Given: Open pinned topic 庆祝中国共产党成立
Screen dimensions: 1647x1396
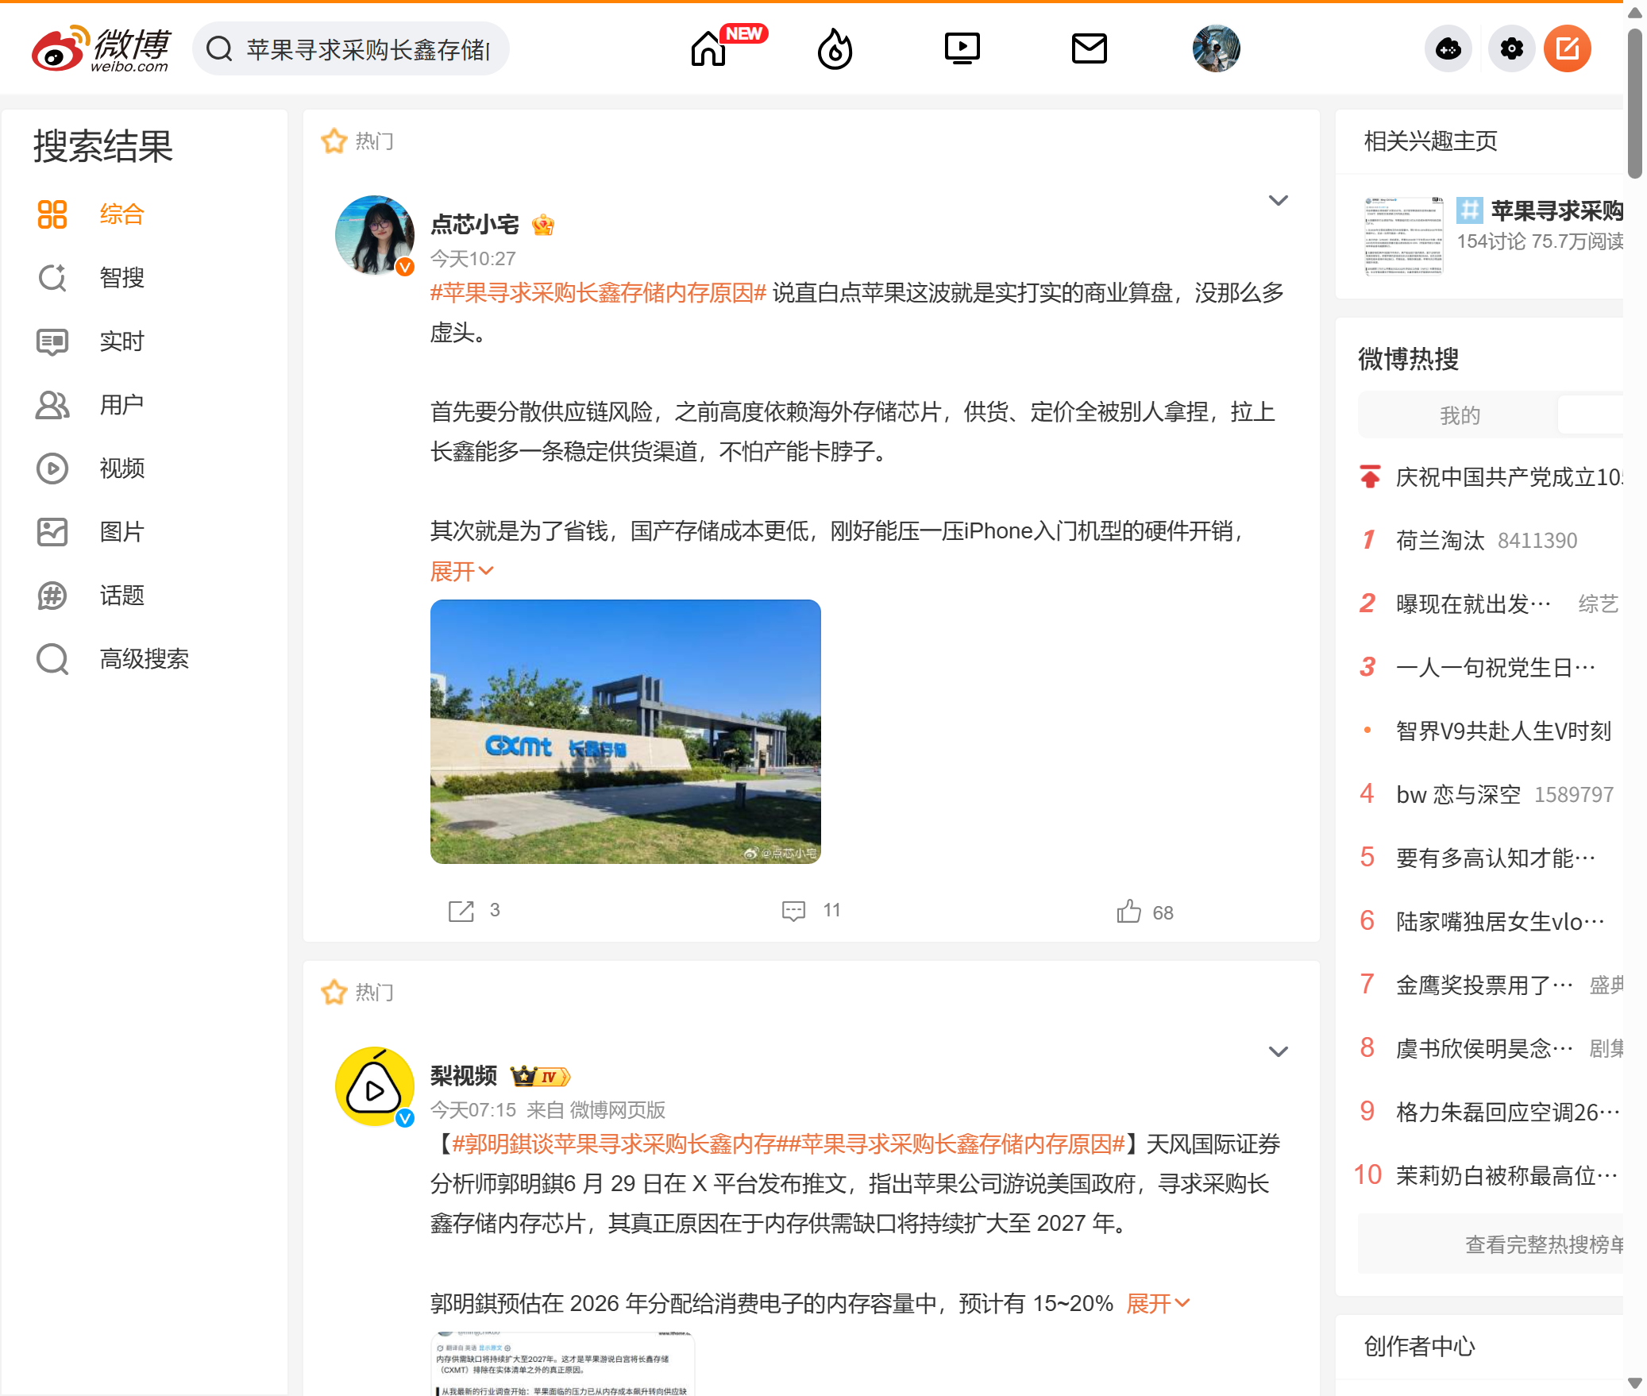Looking at the screenshot, I should (1510, 477).
